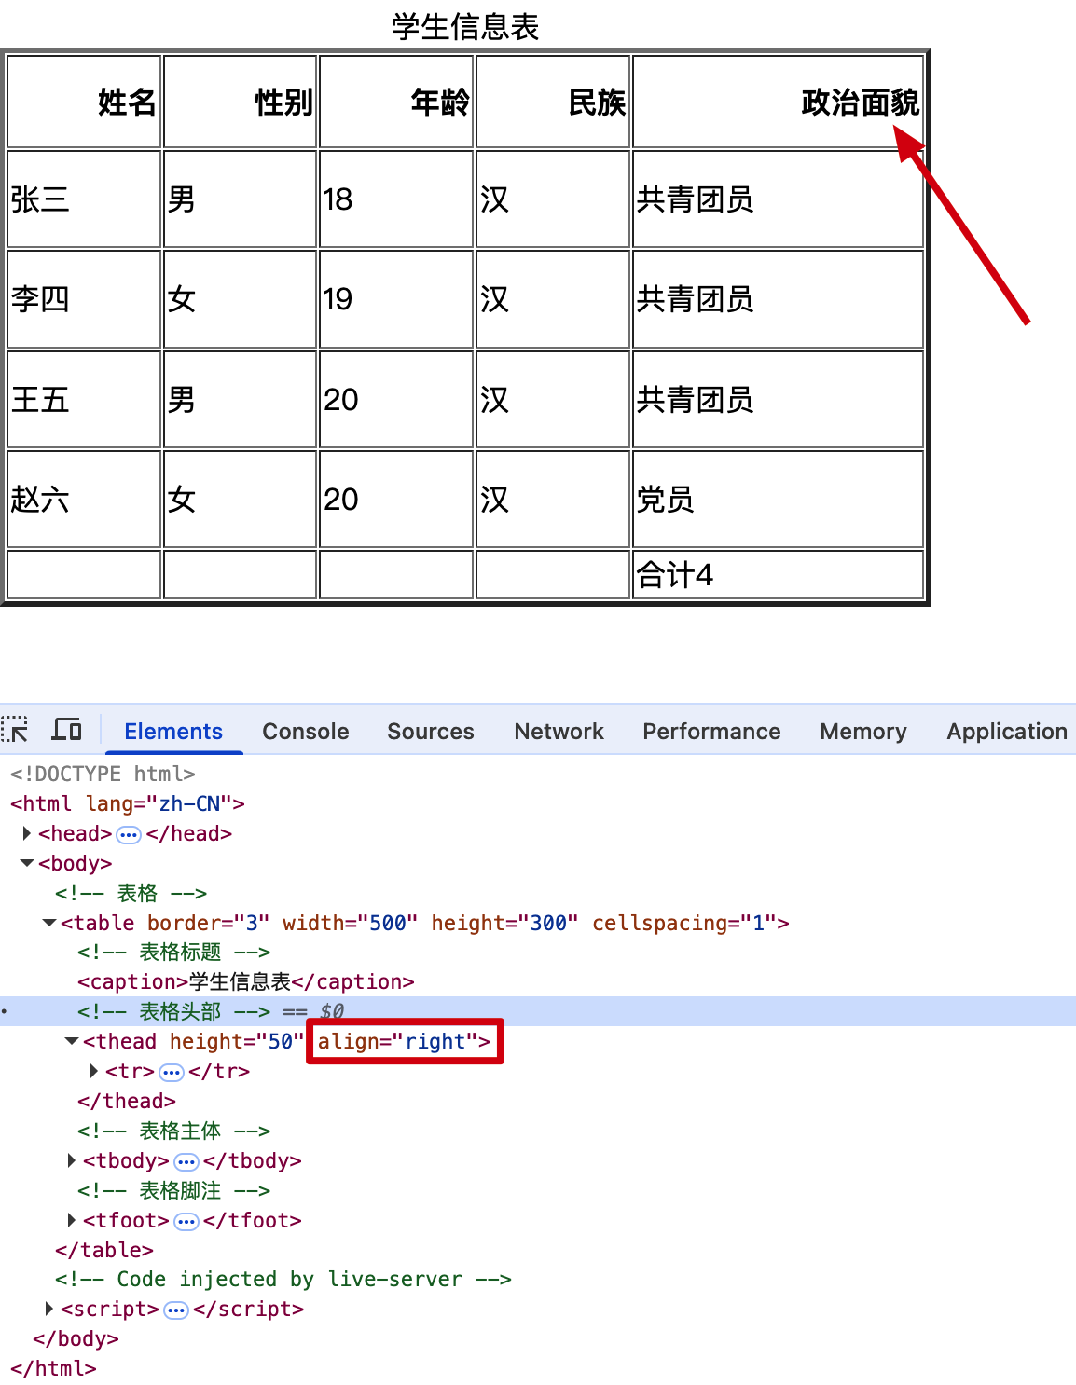Expand the tfoot element triangle
The width and height of the screenshot is (1076, 1385).
point(72,1220)
